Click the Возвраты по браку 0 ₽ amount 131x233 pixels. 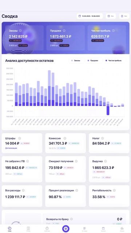click(x=120, y=219)
